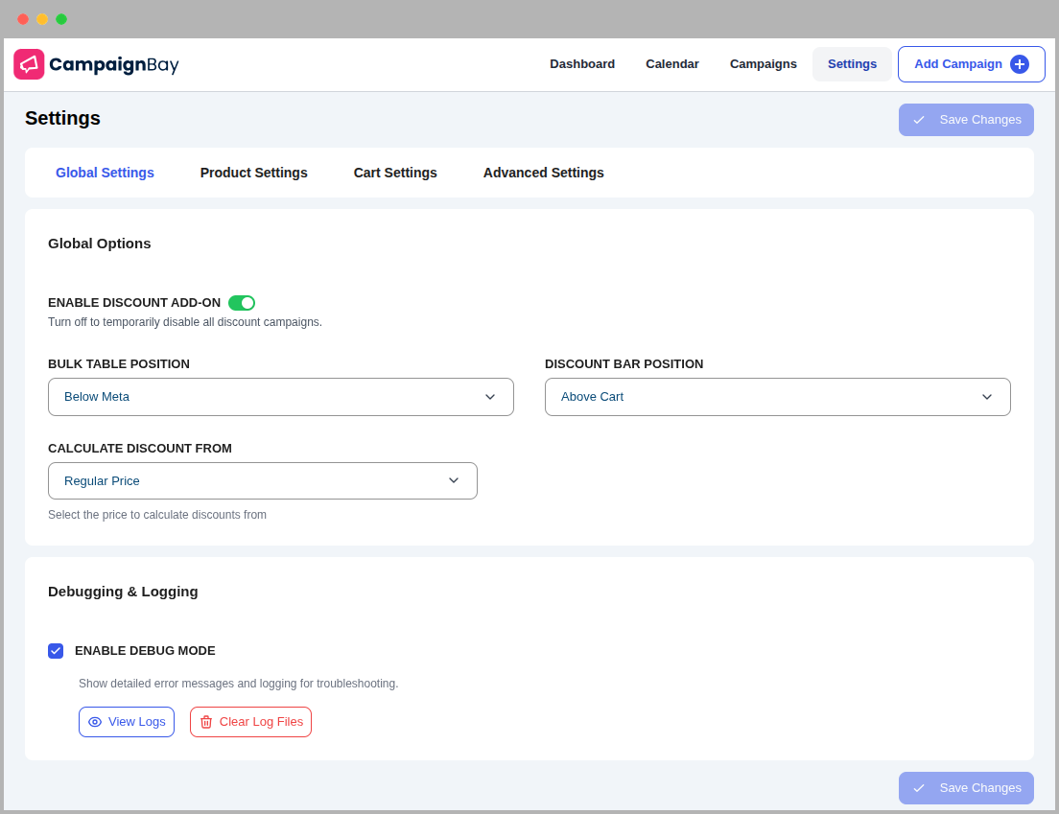
Task: Open the Bulk Table Position dropdown
Action: point(280,396)
